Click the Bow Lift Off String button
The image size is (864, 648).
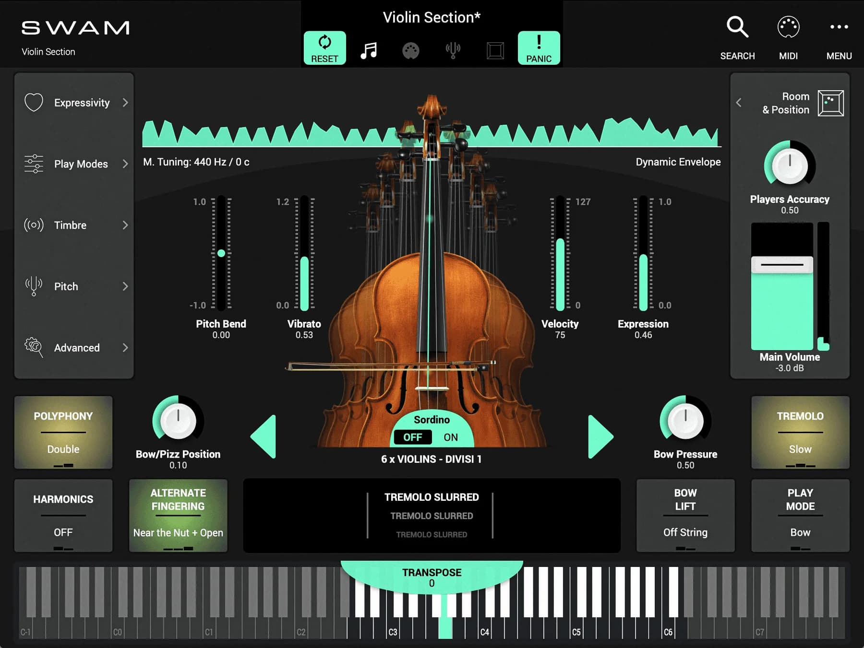[x=685, y=516]
